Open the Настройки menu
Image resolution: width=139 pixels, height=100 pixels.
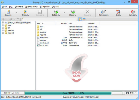tap(45, 7)
